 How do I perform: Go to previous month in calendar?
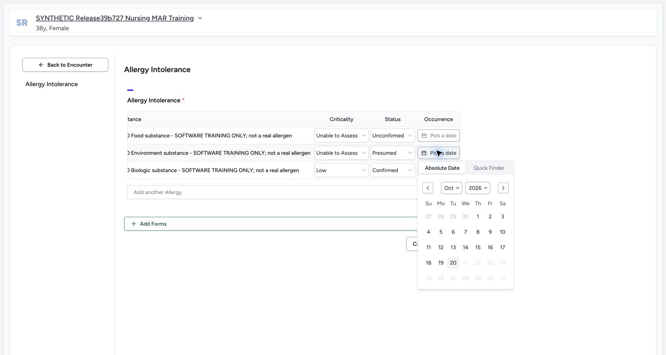click(x=428, y=188)
